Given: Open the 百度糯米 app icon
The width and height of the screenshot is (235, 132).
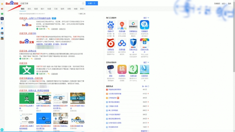Looking at the screenshot, I should coord(122,70).
